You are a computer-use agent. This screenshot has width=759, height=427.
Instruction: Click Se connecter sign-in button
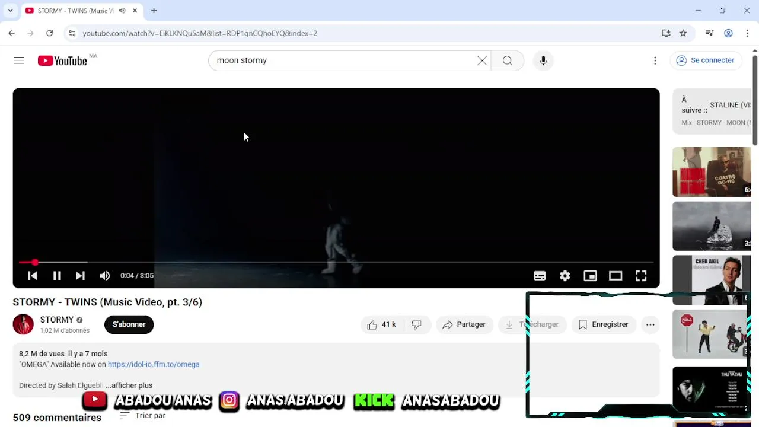point(705,60)
